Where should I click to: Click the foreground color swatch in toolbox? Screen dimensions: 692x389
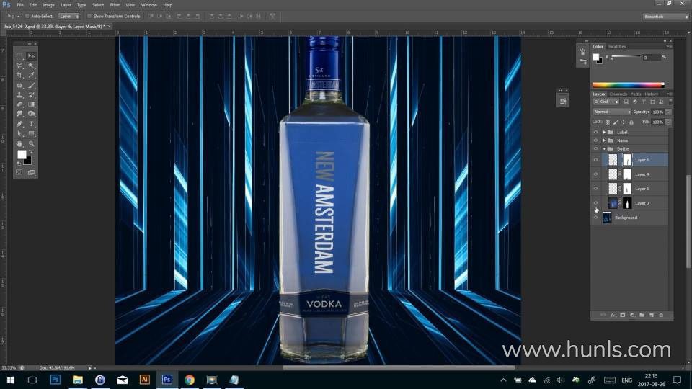click(x=22, y=154)
